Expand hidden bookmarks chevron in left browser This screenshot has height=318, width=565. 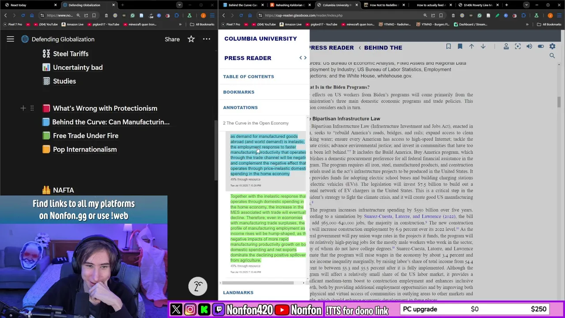click(181, 24)
